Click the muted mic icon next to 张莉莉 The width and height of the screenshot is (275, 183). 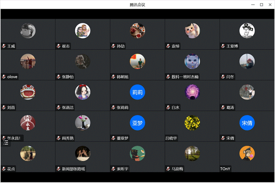click(x=113, y=108)
